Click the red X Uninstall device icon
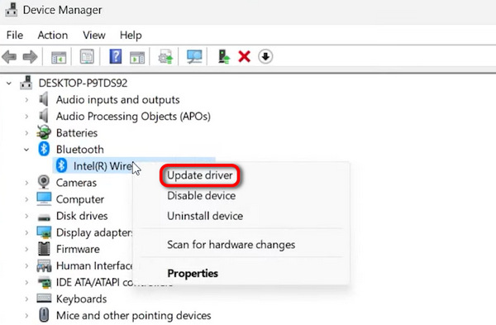This screenshot has height=325, width=496. pos(244,57)
